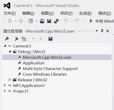Redo the last undone action

(77, 21)
